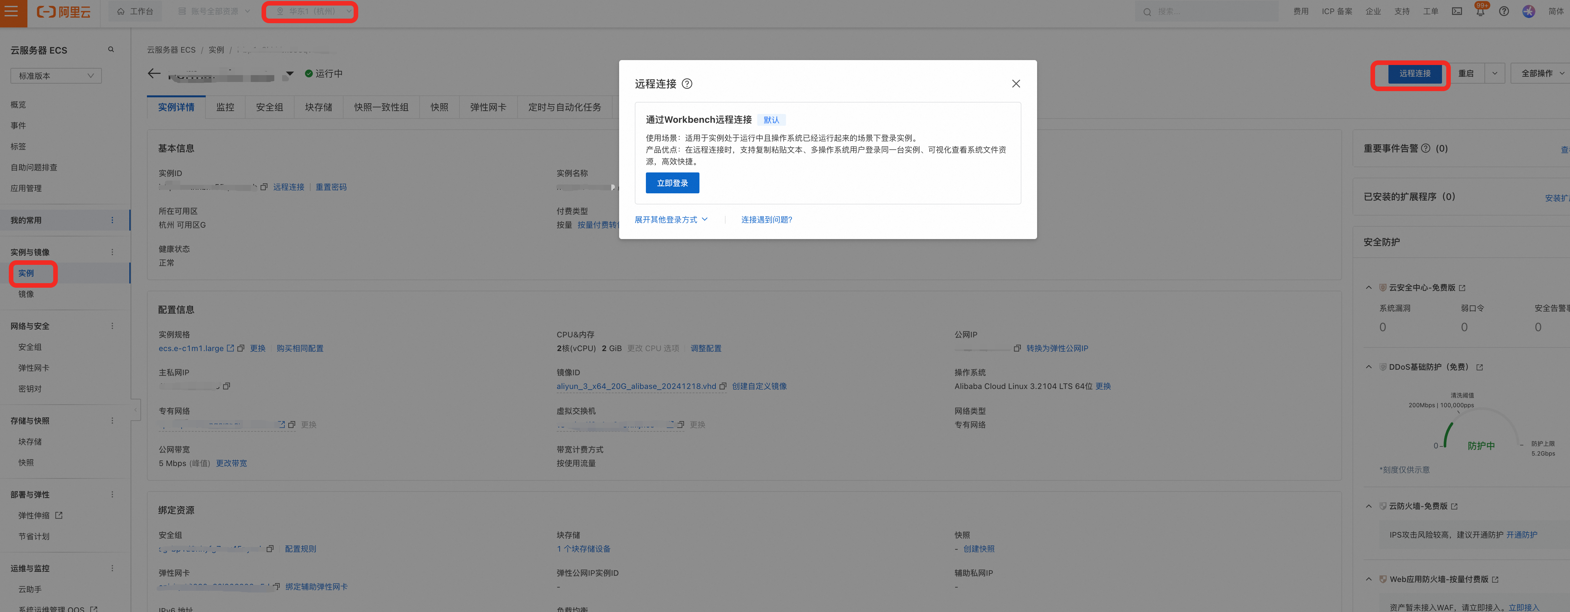
Task: Click help icon beside 远程连接 title
Action: coord(687,84)
